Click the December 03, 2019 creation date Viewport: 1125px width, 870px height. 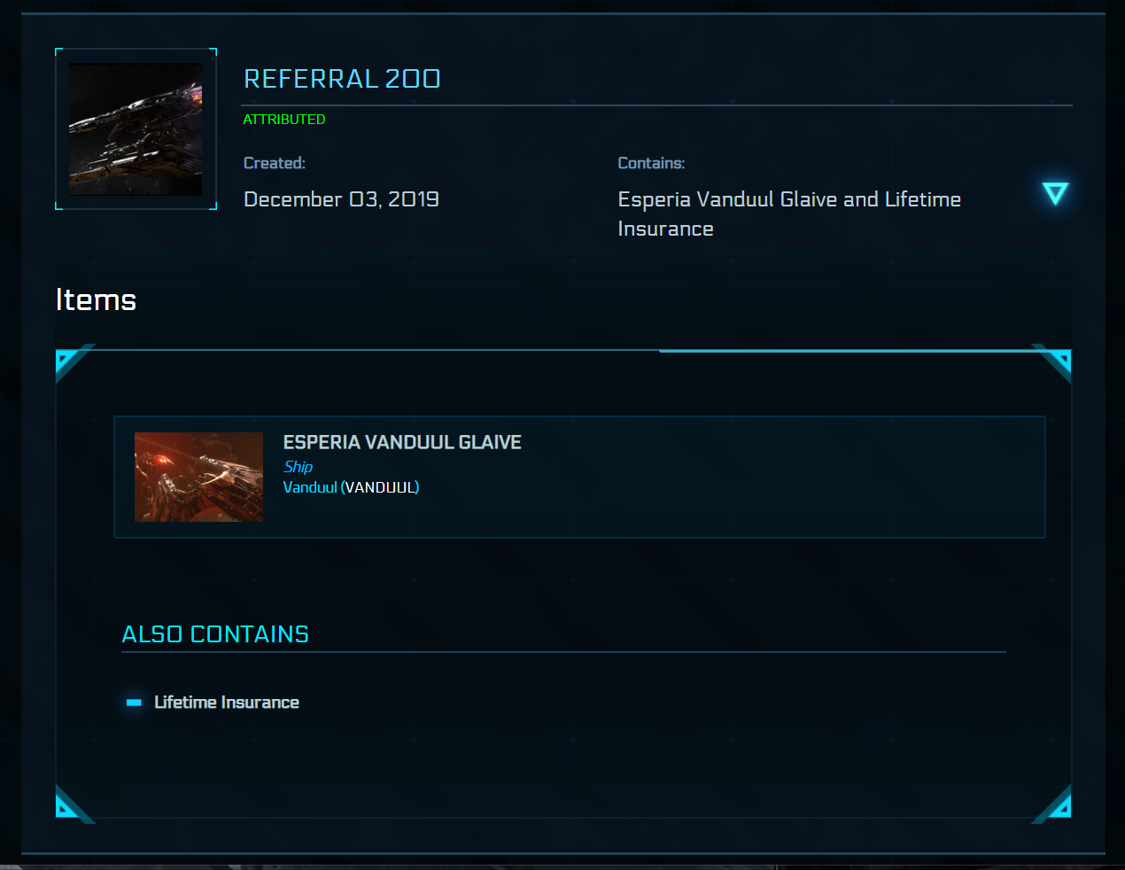341,199
